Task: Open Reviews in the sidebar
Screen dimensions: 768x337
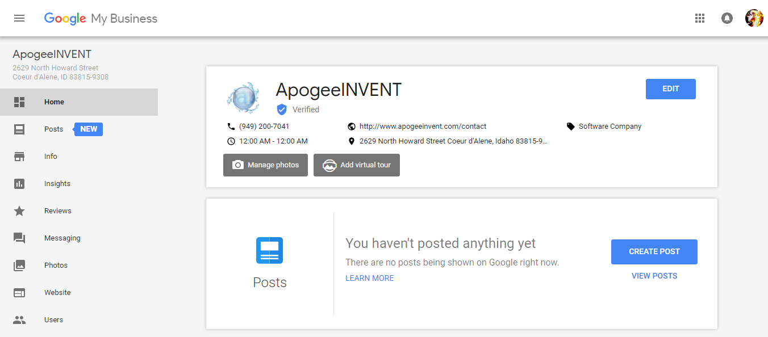Action: [79, 211]
